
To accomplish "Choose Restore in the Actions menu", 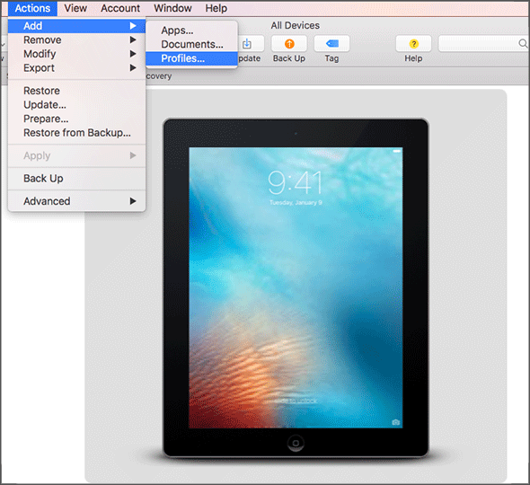I will tap(76, 91).
